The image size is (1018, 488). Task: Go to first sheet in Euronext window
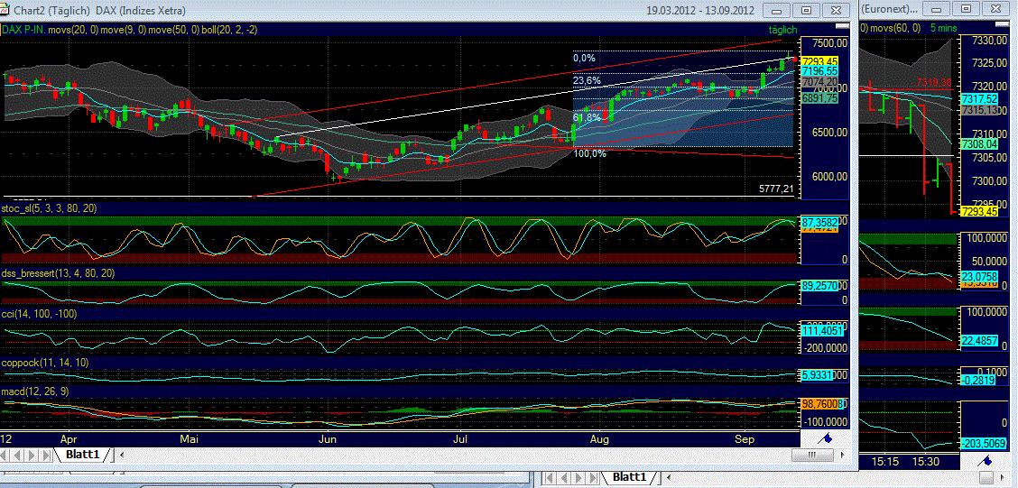(550, 478)
